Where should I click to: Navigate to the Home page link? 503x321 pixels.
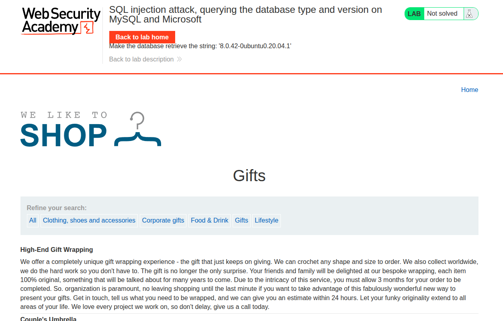click(470, 90)
